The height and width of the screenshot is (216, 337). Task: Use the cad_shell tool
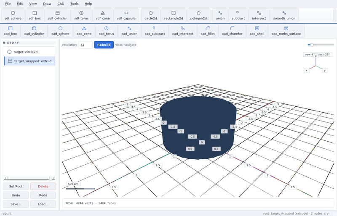pos(257,31)
